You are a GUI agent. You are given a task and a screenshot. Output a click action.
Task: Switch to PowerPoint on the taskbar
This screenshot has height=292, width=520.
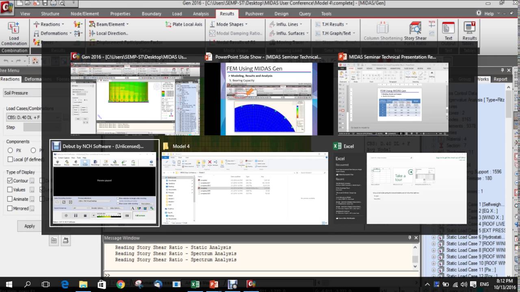[214, 284]
